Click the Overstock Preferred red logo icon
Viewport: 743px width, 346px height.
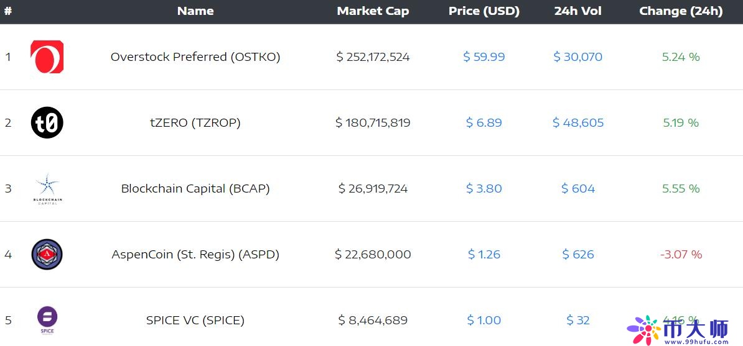tap(47, 57)
